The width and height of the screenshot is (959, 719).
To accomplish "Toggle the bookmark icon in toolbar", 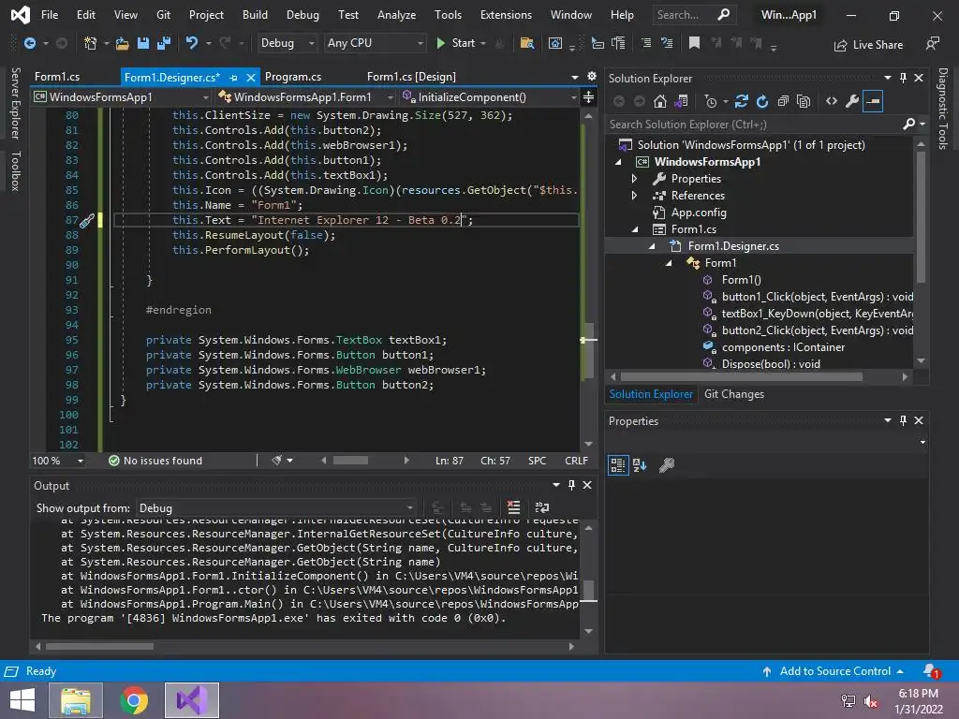I will pyautogui.click(x=694, y=43).
